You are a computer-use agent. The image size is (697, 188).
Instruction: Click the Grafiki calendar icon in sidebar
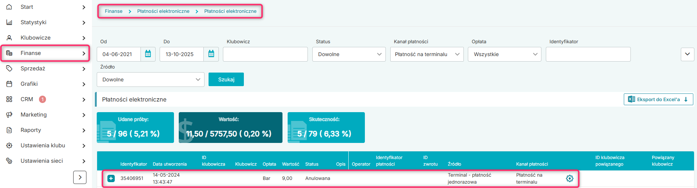10,84
